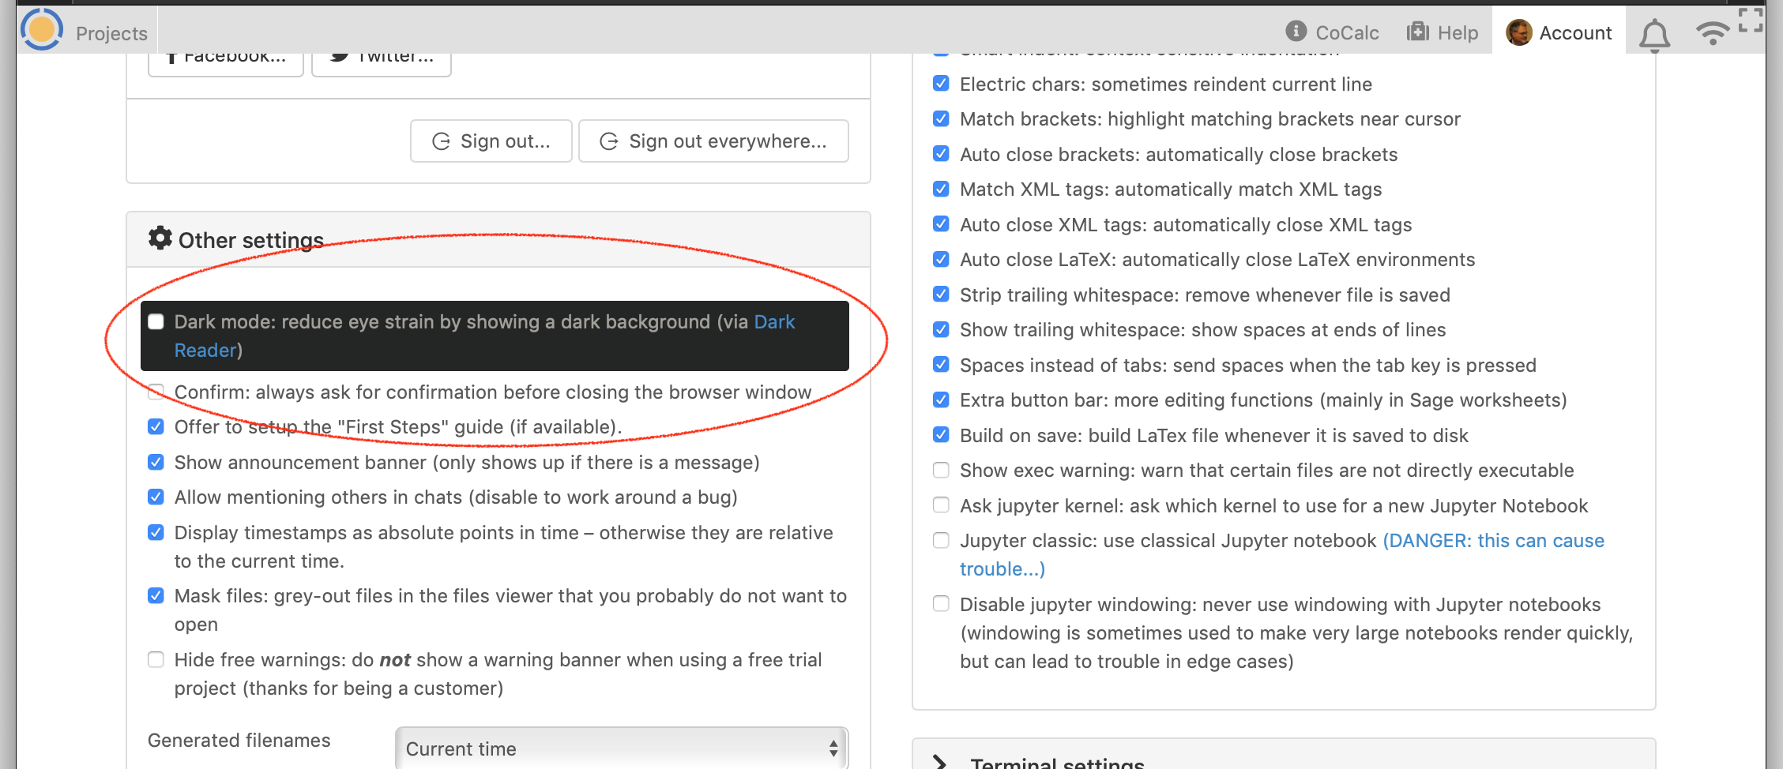Click Sign out everywhere button
1783x769 pixels.
[713, 141]
